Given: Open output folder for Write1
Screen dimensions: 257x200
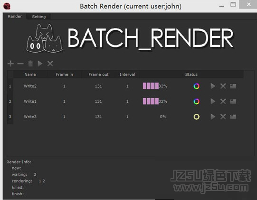Looking at the screenshot, I should pos(233,101).
